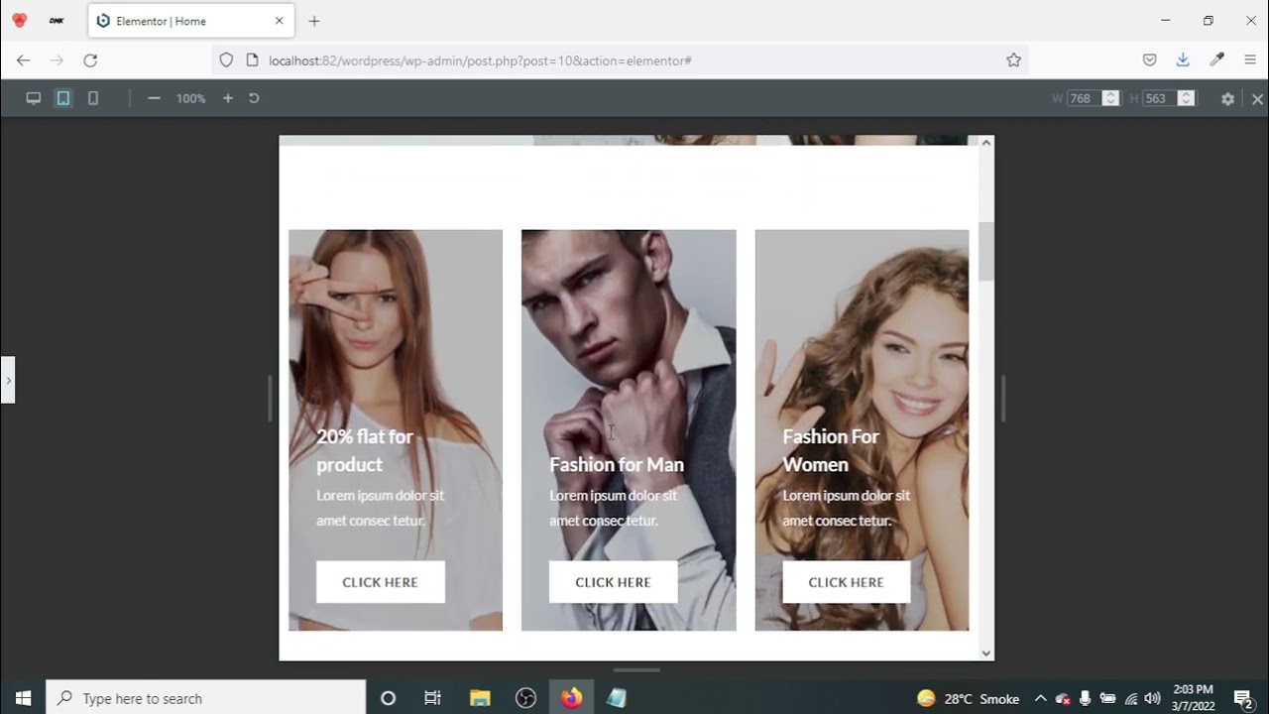This screenshot has width=1269, height=714.
Task: Zoom in the preview with plus
Action: coord(228,98)
